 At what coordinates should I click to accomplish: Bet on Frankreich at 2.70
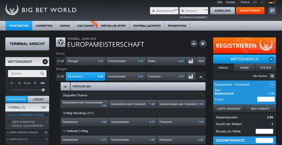click(166, 77)
